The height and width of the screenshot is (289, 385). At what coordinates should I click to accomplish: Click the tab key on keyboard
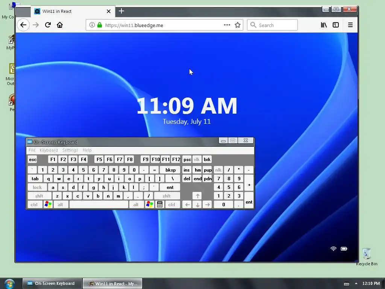[x=35, y=179]
